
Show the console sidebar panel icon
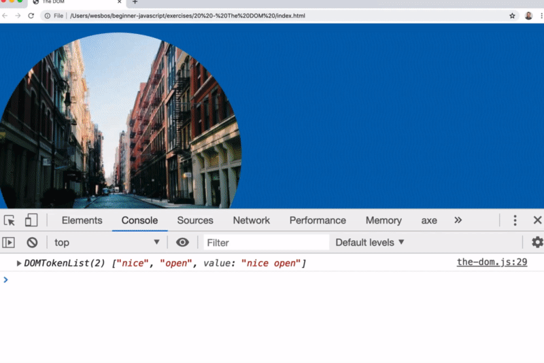tap(9, 242)
